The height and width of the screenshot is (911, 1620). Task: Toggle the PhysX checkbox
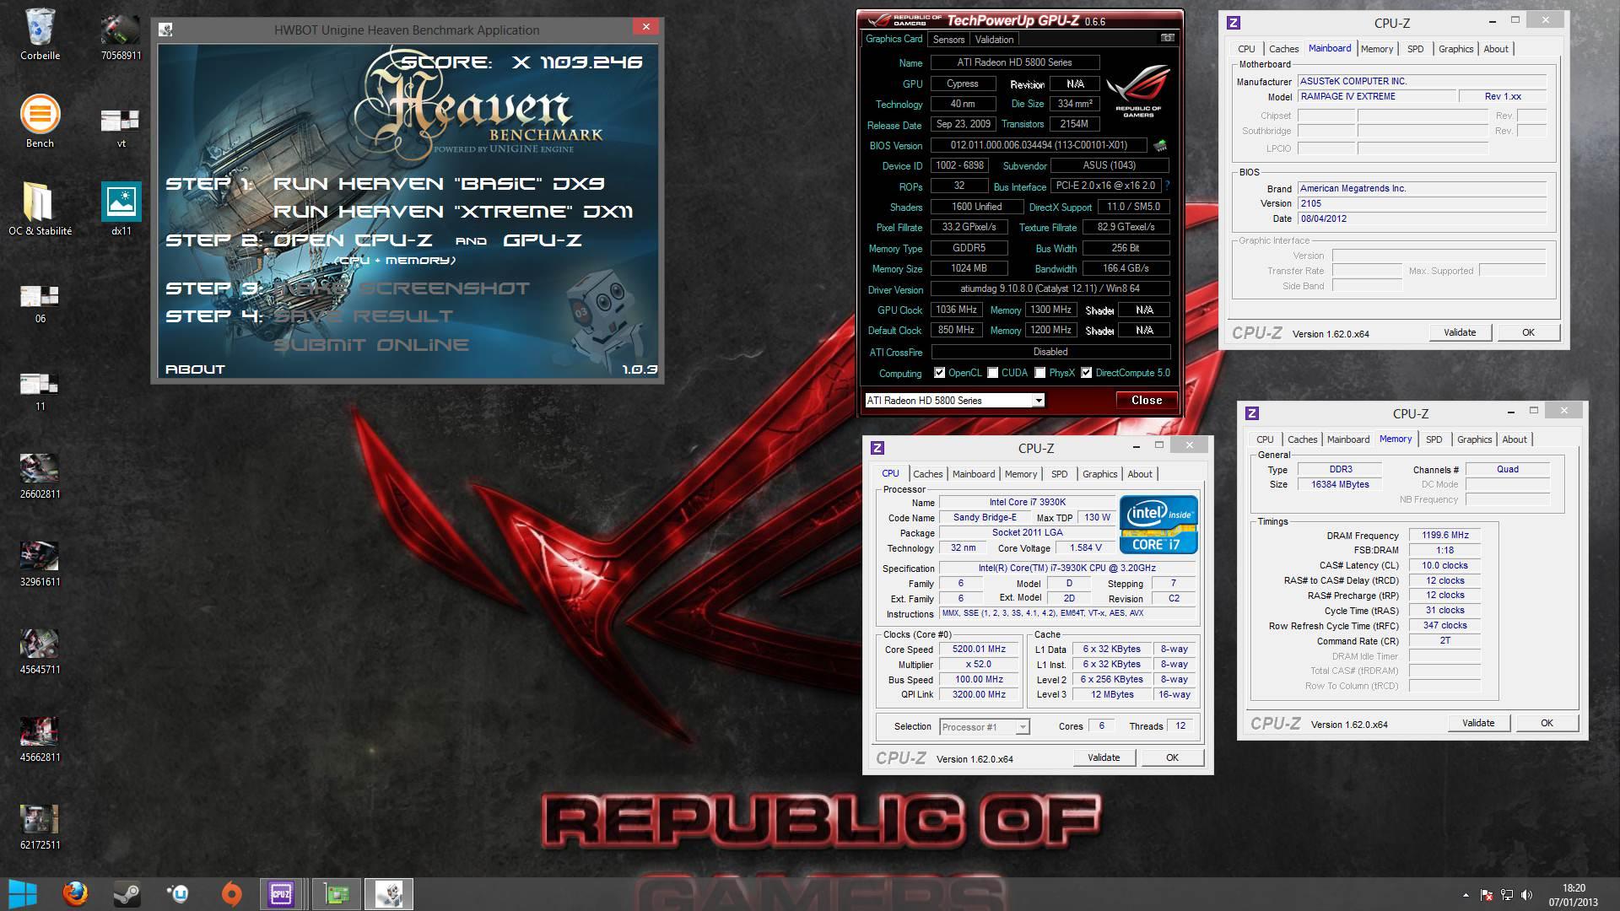[x=1040, y=373]
